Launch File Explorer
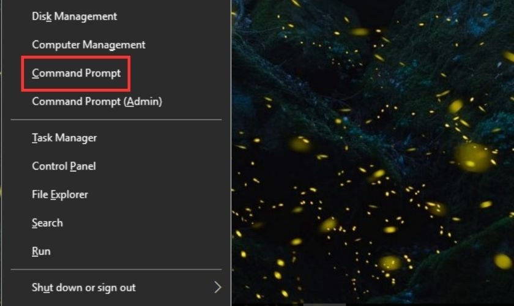 click(x=60, y=195)
